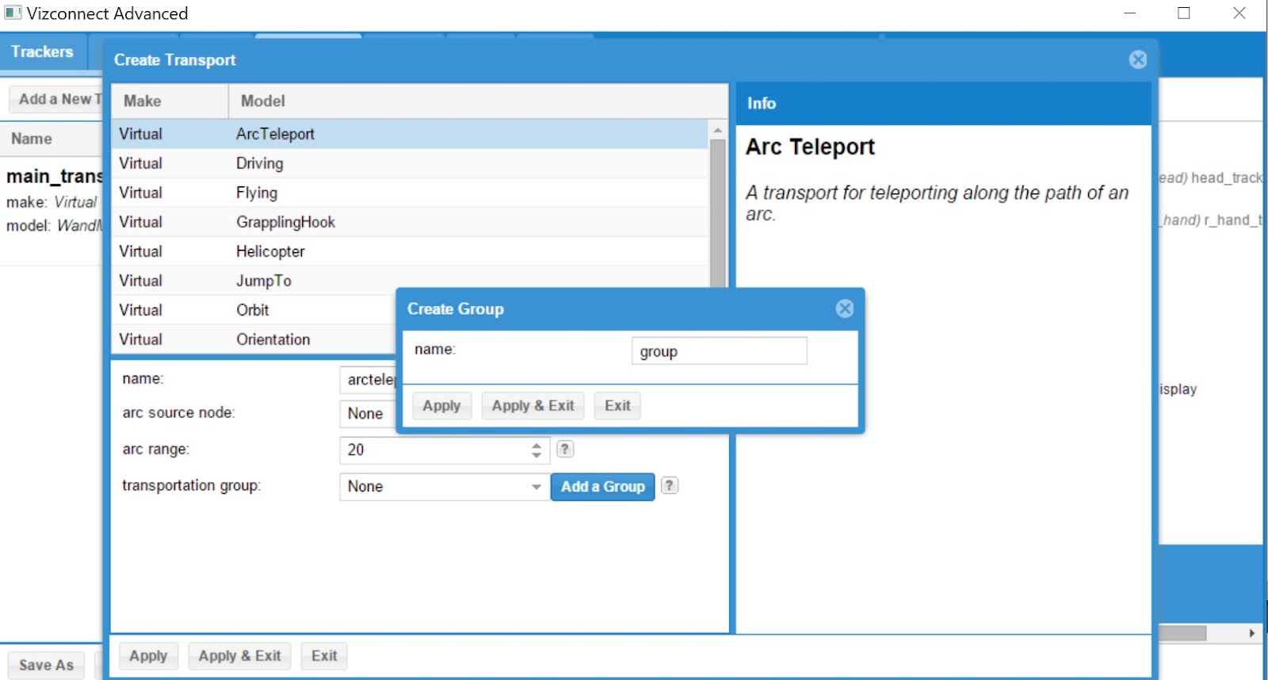The width and height of the screenshot is (1268, 680).
Task: Click Apply in Create Transport dialog
Action: pos(148,655)
